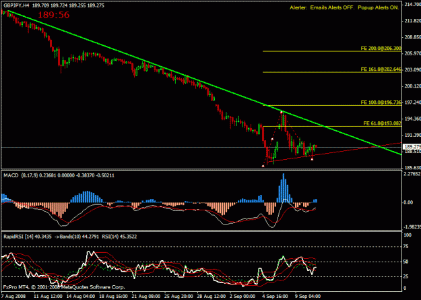Screen dimensions: 421x300
Task: Click the Alerter email alerts status text
Action: [x=344, y=7]
